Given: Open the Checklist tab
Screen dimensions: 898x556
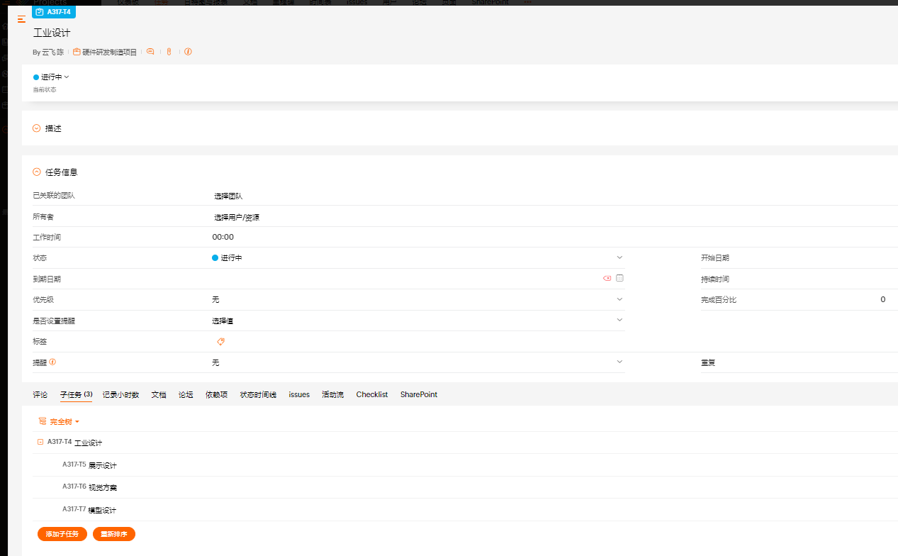Looking at the screenshot, I should 372,394.
